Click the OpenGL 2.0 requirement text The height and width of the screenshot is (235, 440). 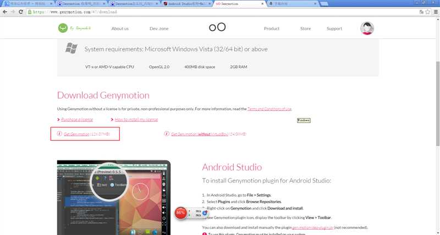coord(159,67)
